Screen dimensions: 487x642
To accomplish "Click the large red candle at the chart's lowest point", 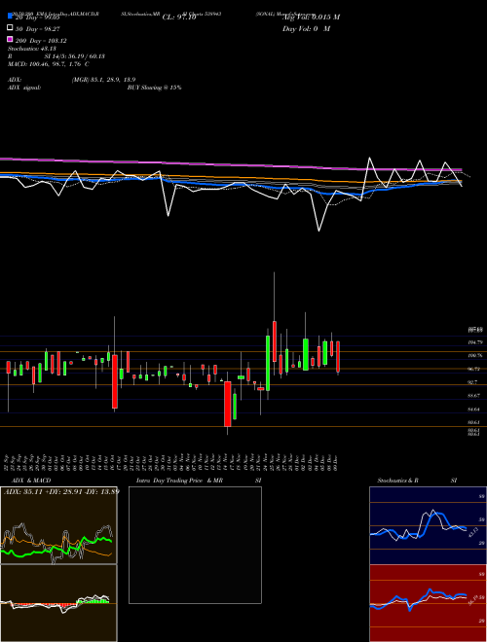I will [x=227, y=404].
